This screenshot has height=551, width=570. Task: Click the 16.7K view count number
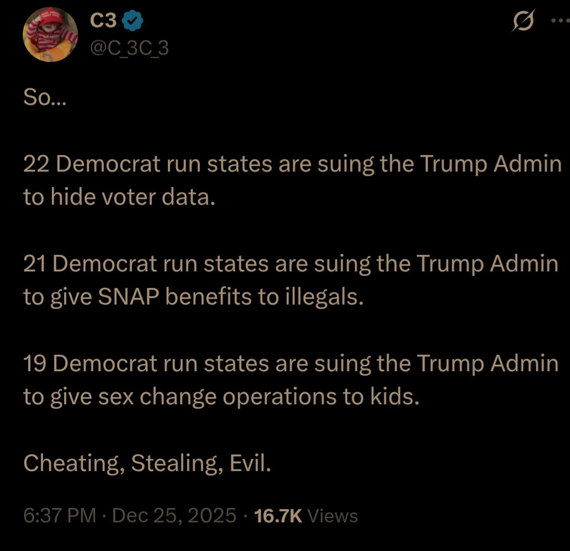pos(278,516)
